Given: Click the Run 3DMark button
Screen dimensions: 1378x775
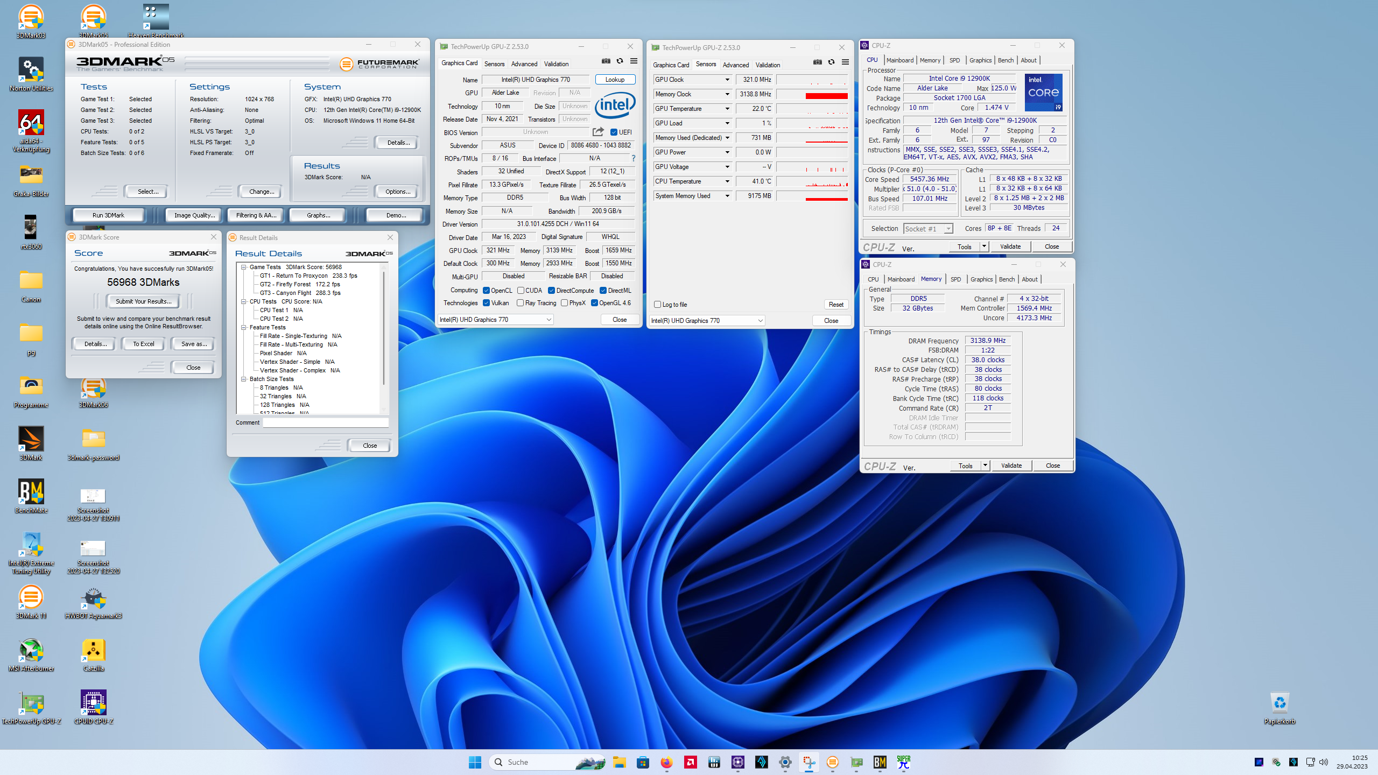Looking at the screenshot, I should click(x=108, y=215).
